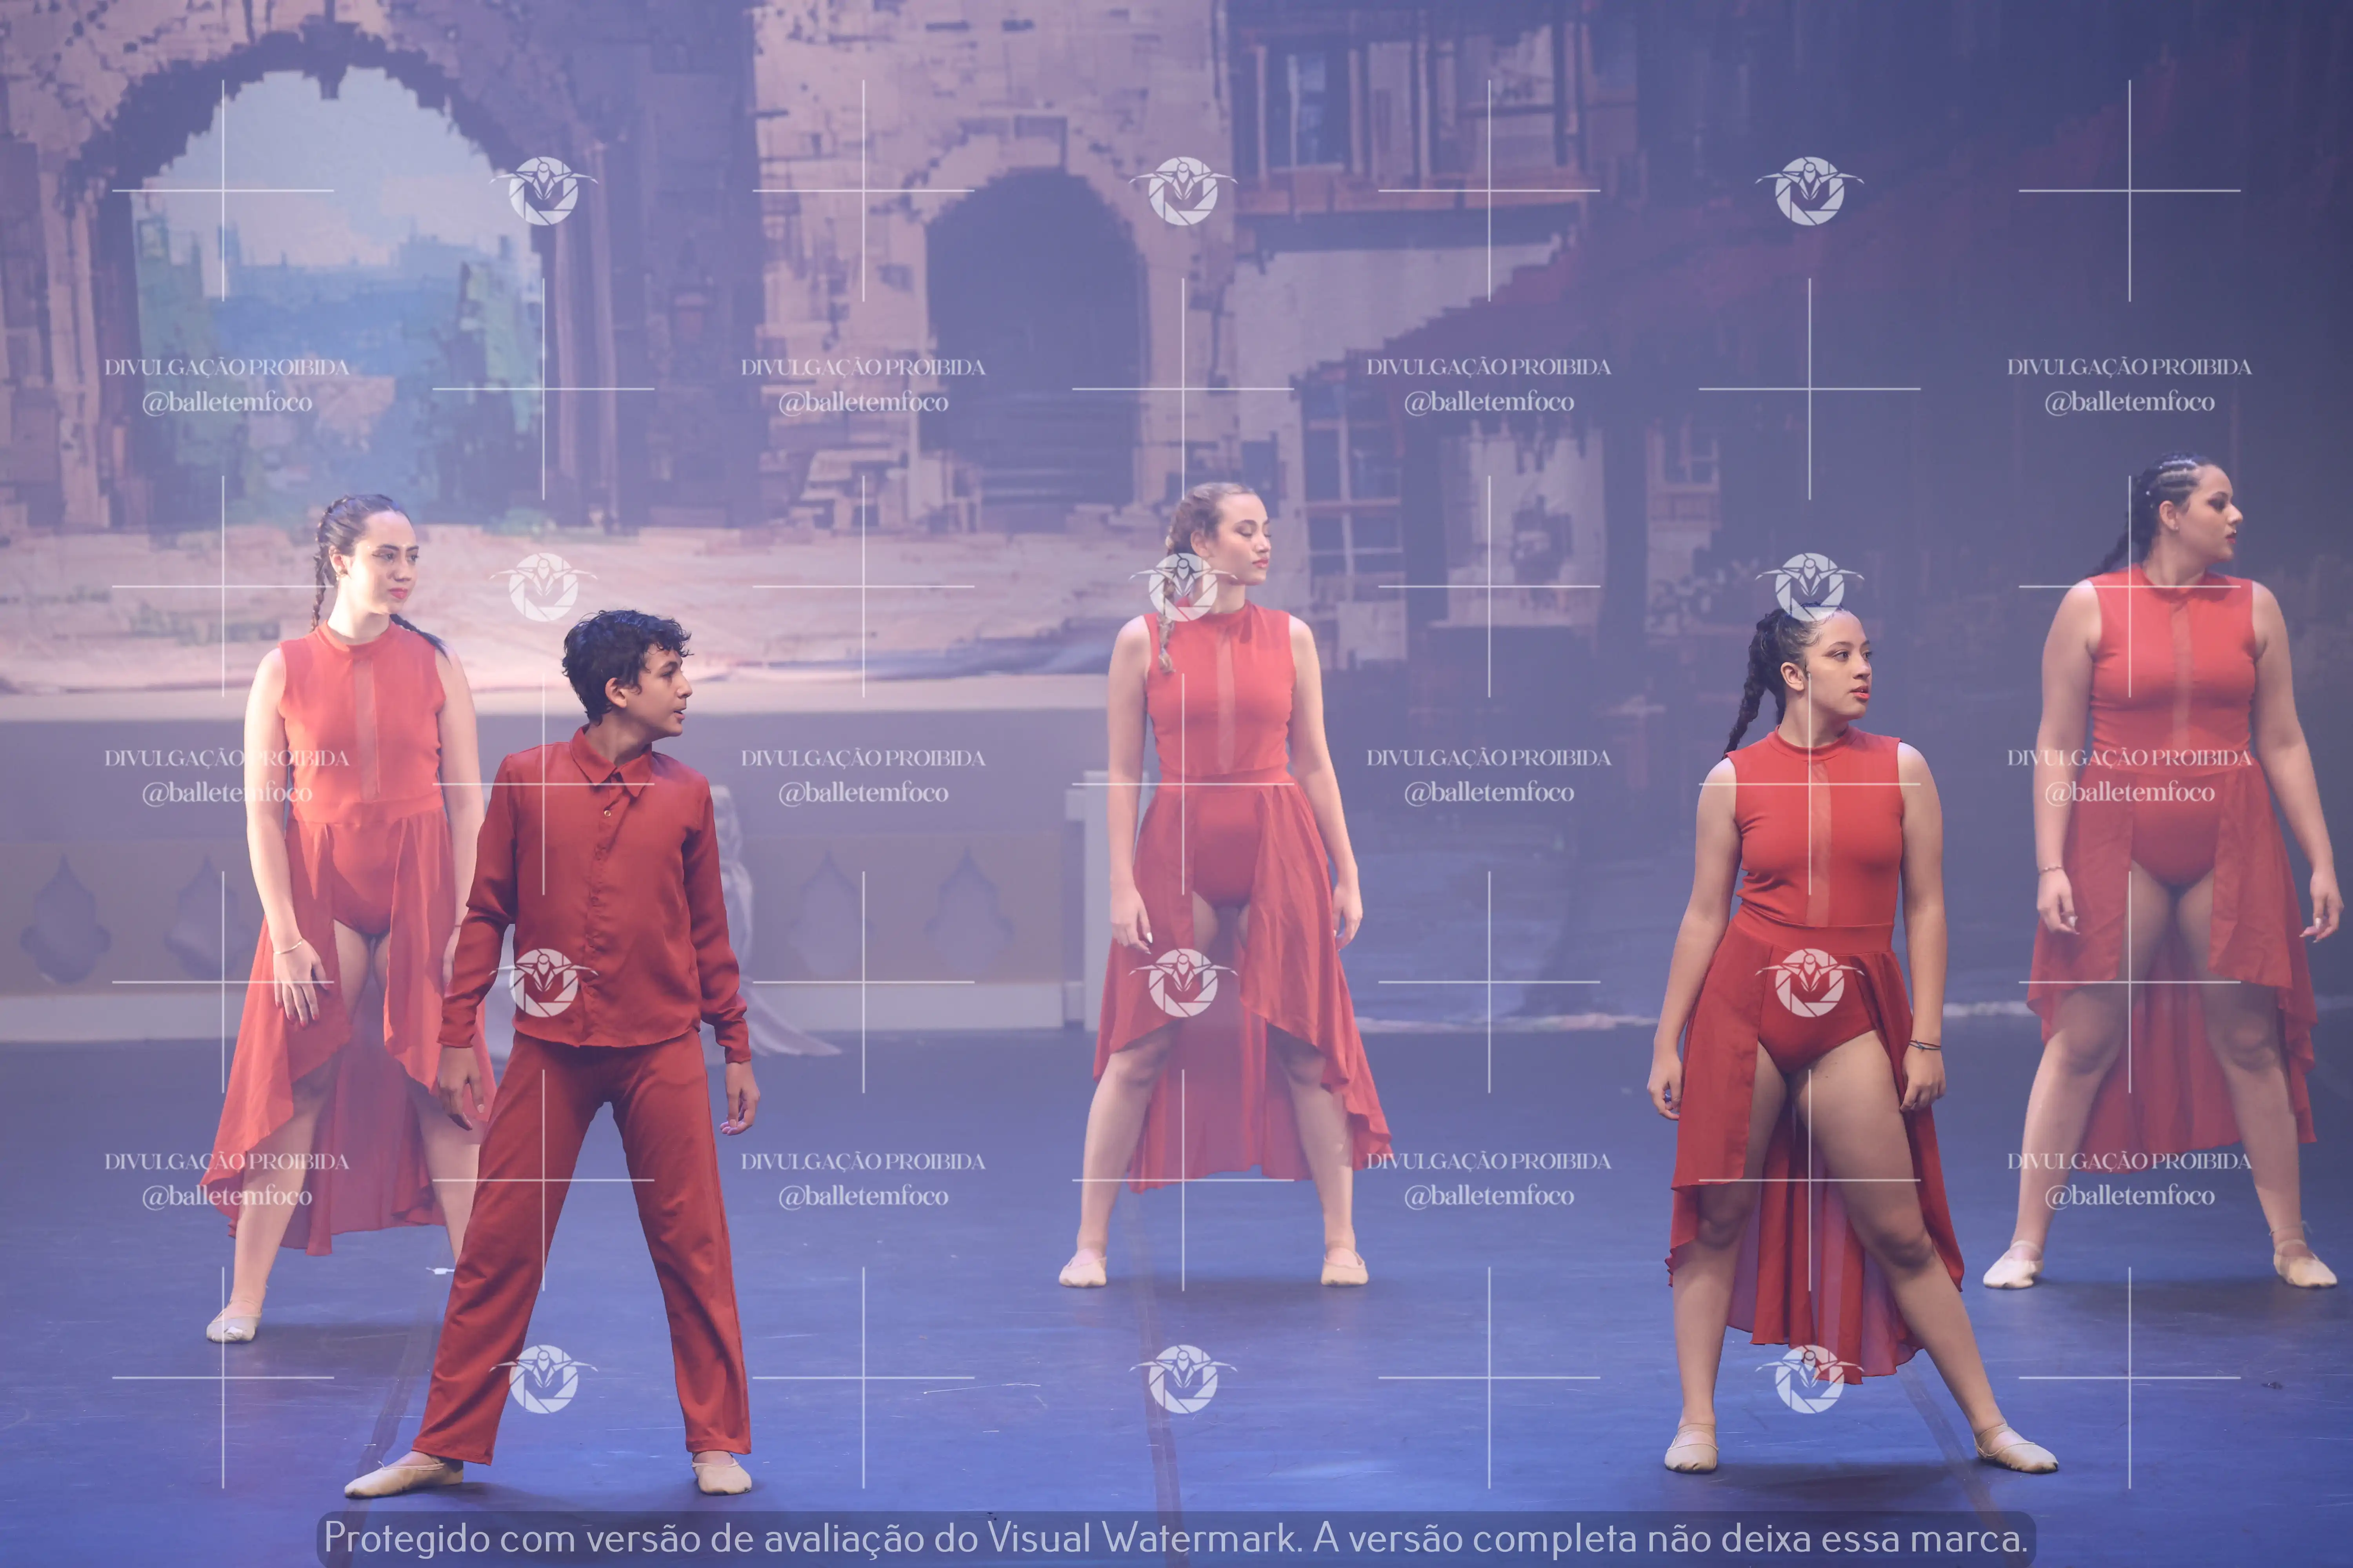Click the watermark logo over the center dancer's braid
The width and height of the screenshot is (2353, 1568).
tap(1182, 587)
